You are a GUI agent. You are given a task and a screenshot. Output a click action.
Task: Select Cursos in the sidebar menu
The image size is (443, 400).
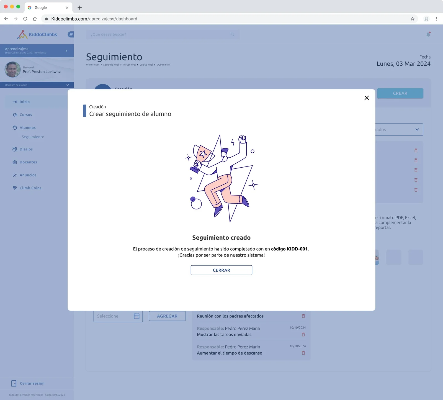[26, 115]
